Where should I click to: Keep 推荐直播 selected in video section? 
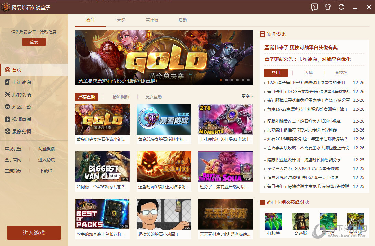pos(87,97)
